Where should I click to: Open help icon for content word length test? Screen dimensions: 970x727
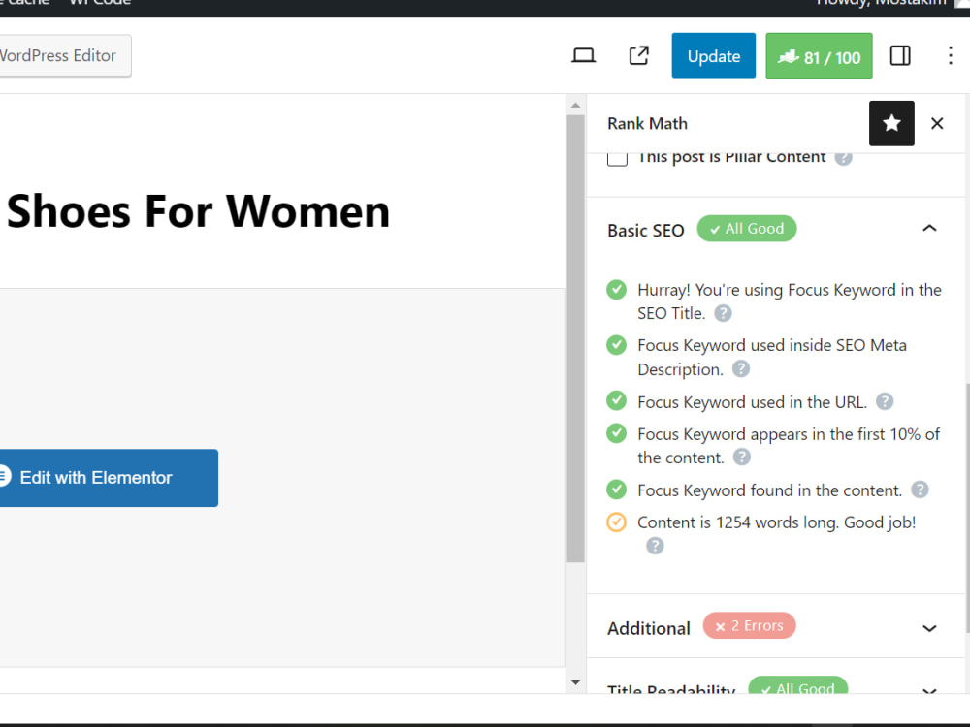655,546
